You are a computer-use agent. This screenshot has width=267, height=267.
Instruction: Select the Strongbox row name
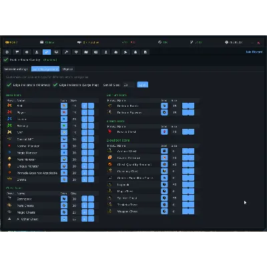tap(24, 199)
